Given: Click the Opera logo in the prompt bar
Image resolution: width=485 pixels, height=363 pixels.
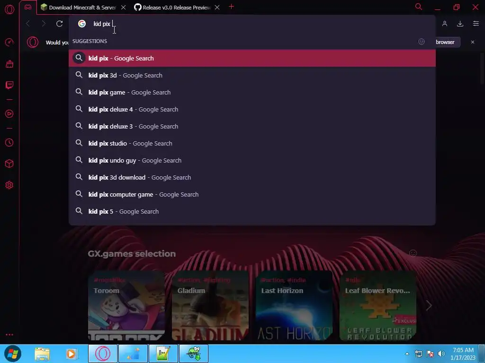Looking at the screenshot, I should (33, 42).
